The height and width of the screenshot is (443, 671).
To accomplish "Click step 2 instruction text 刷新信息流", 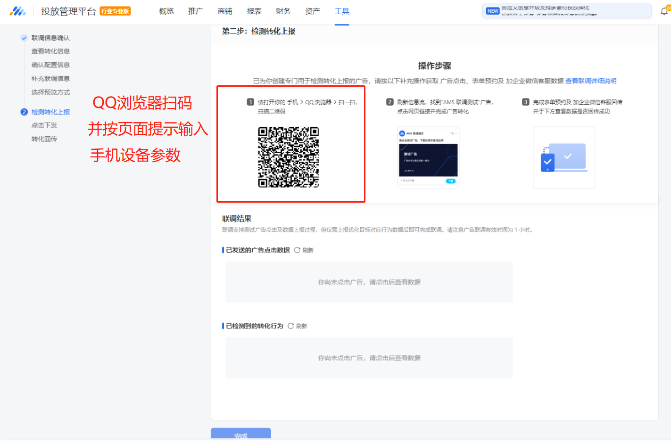I will pos(445,107).
